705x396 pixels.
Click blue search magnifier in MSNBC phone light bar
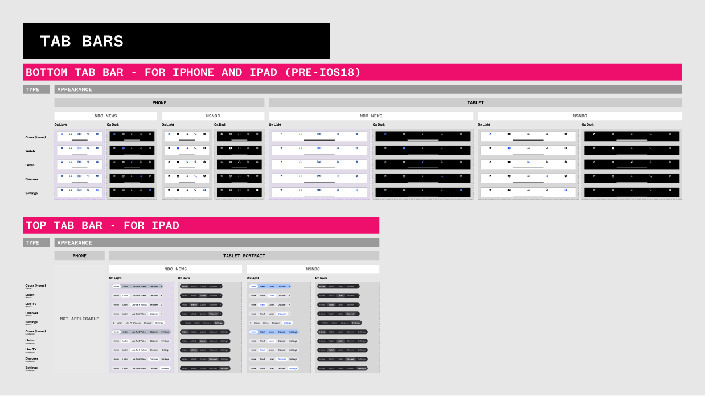pyautogui.click(x=195, y=175)
